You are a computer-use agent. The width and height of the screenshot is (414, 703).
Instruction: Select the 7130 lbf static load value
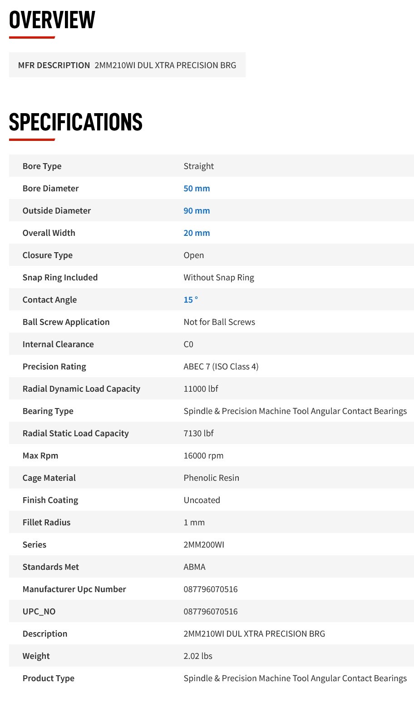[x=198, y=433]
